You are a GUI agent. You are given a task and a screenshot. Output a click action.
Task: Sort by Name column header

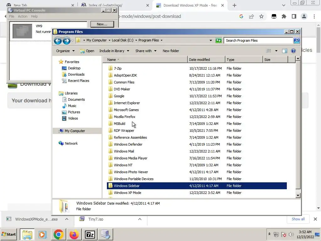(x=145, y=60)
